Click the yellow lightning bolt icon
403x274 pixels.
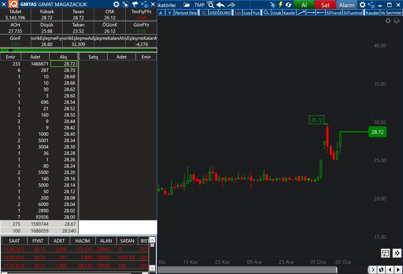point(281,5)
